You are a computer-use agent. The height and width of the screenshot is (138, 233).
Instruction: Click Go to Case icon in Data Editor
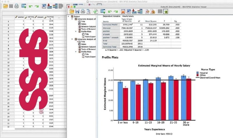point(44,6)
